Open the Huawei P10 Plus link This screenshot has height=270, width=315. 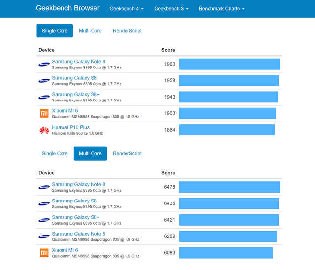71,127
